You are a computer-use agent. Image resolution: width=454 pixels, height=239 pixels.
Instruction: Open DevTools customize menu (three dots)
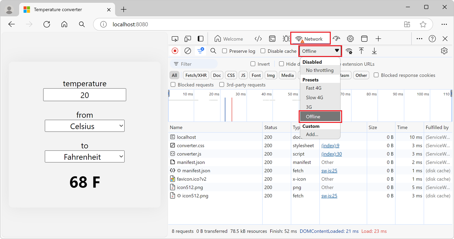(x=419, y=39)
